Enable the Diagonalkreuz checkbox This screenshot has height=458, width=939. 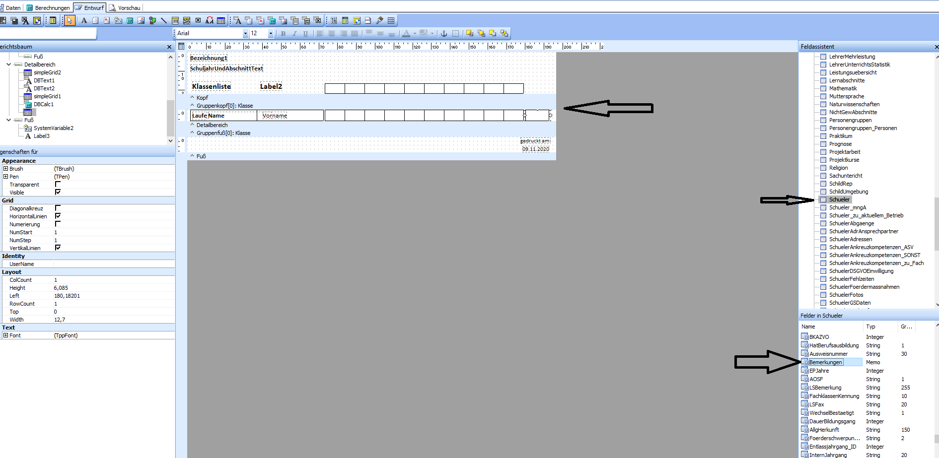(x=58, y=208)
